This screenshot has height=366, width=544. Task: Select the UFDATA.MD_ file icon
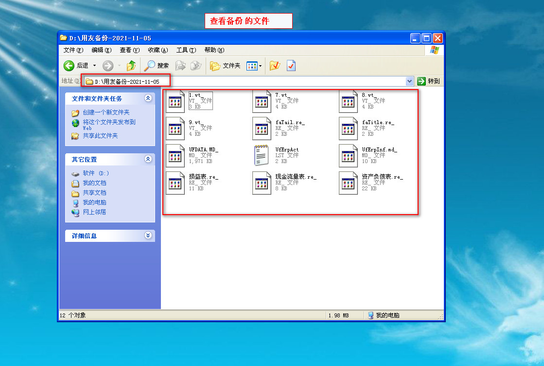click(x=175, y=156)
